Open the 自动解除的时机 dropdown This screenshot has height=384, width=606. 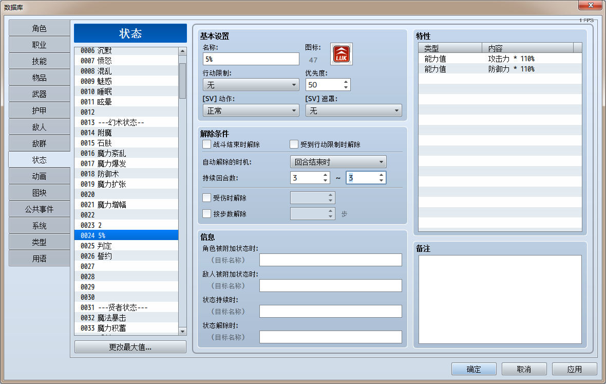click(338, 161)
